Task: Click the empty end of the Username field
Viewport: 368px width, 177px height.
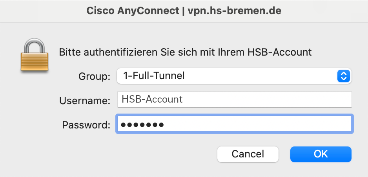Action: pyautogui.click(x=294, y=99)
